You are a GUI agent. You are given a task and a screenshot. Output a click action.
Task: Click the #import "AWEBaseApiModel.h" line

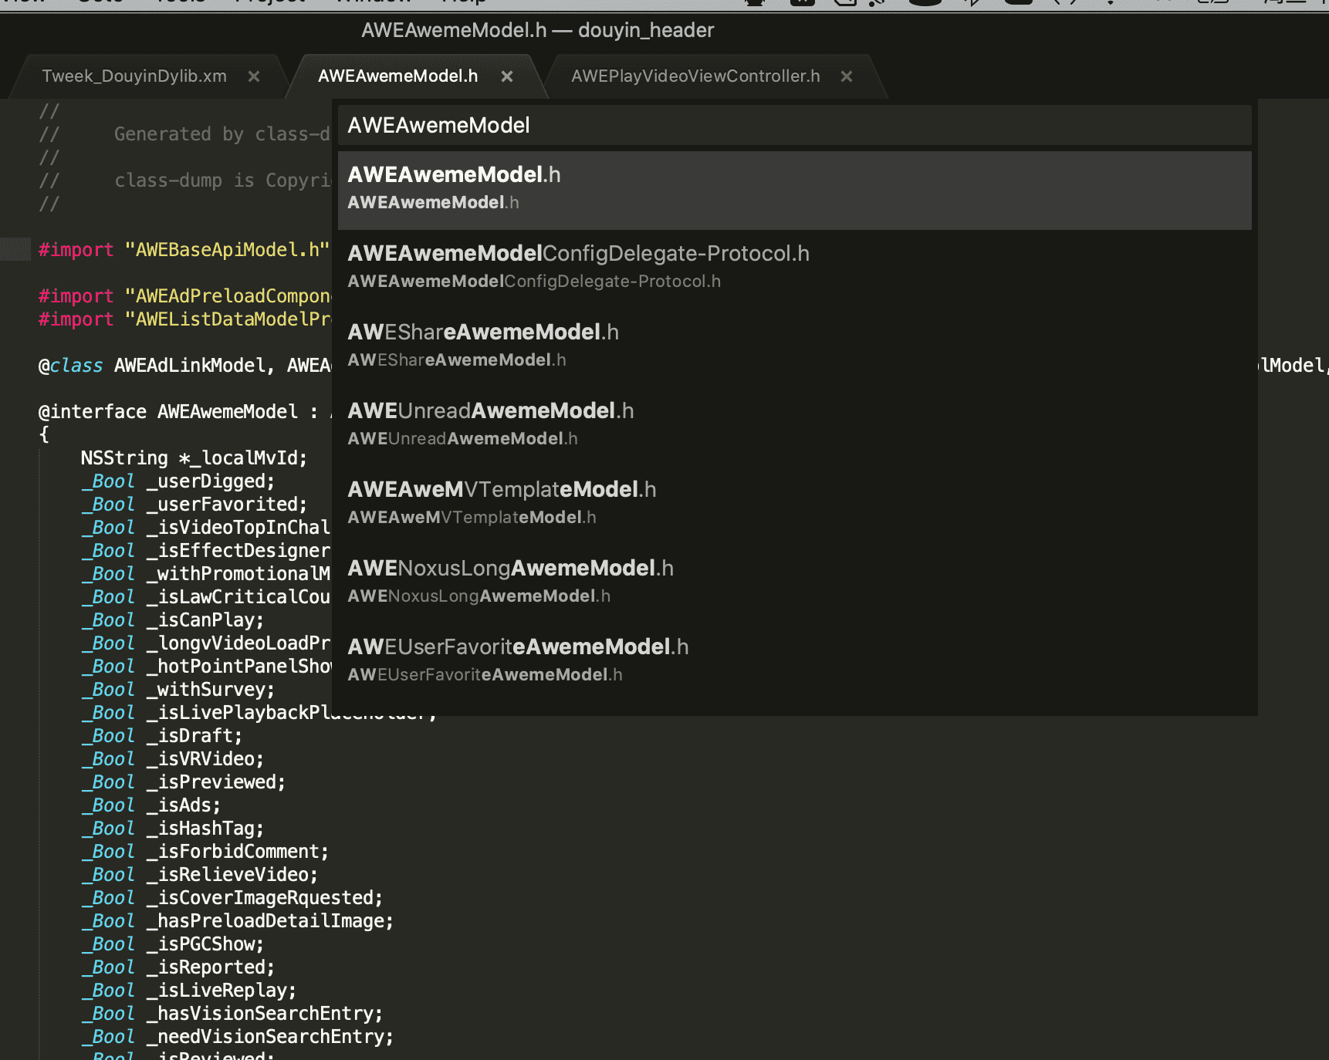(184, 250)
